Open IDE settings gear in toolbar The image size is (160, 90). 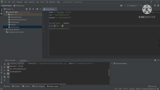(x=158, y=5)
